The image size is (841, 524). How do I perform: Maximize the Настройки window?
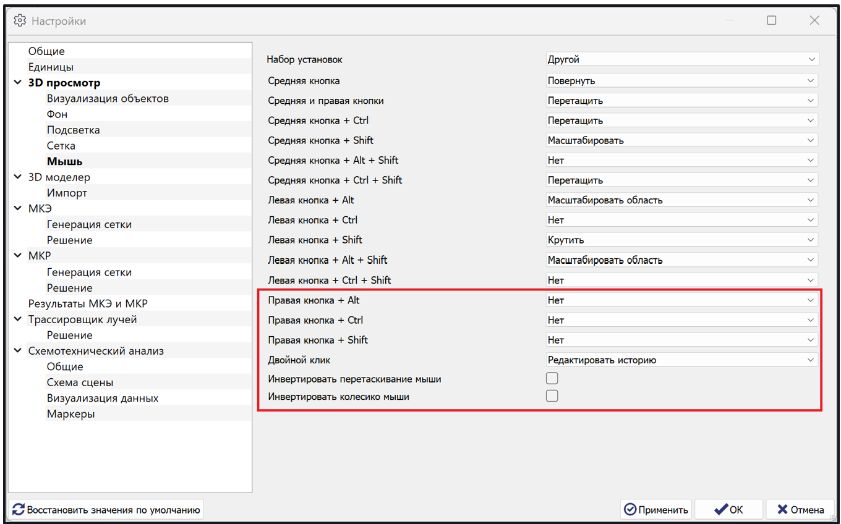click(x=771, y=21)
